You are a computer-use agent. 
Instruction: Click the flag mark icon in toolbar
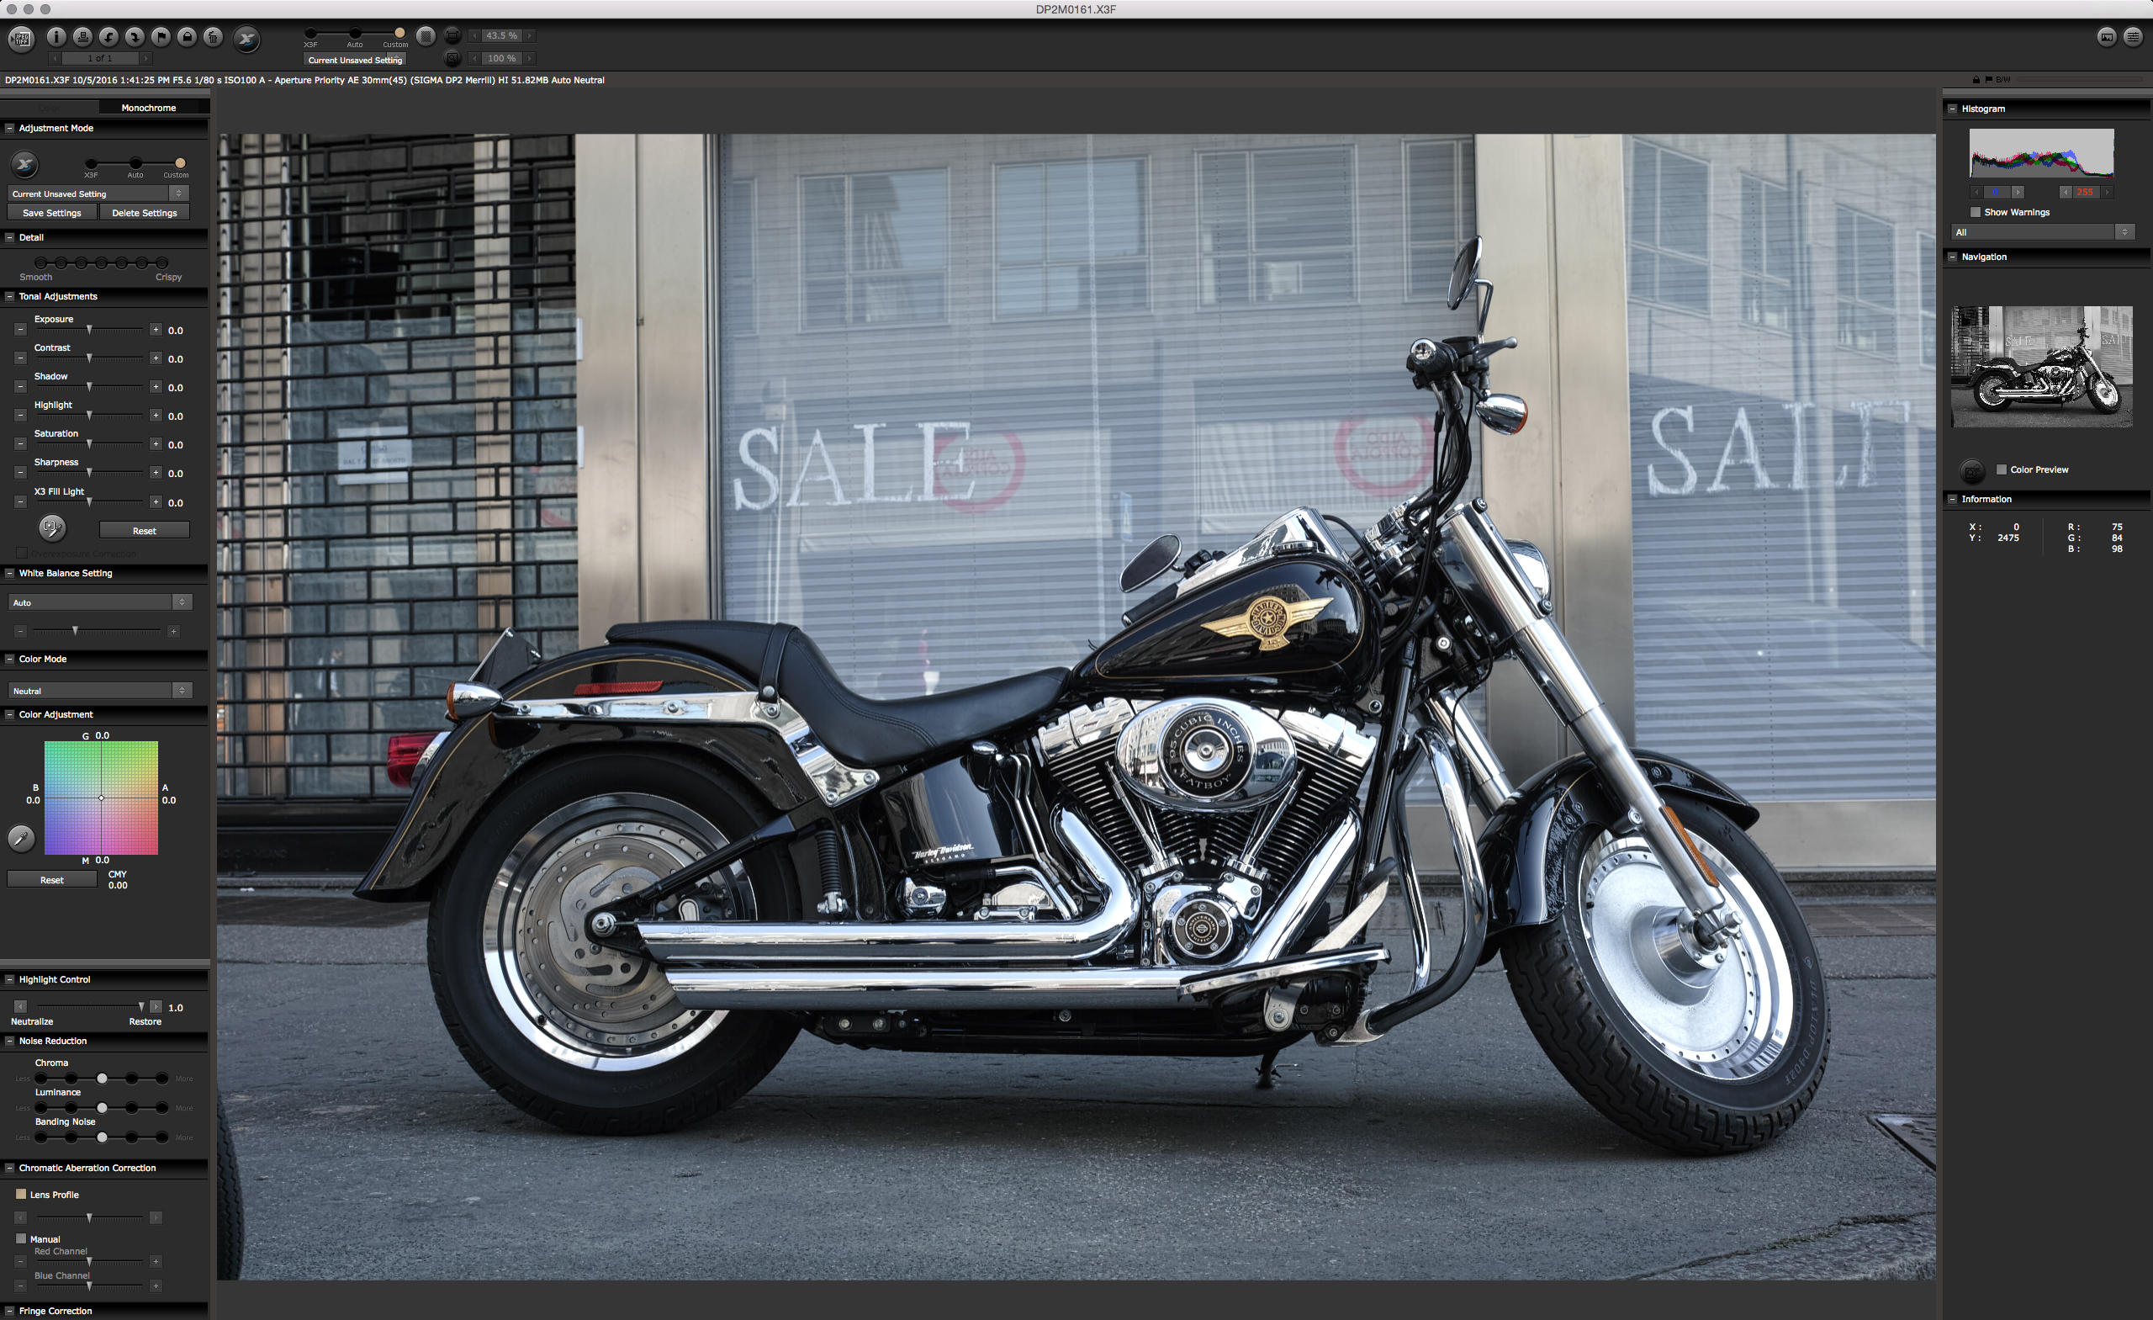click(x=161, y=37)
